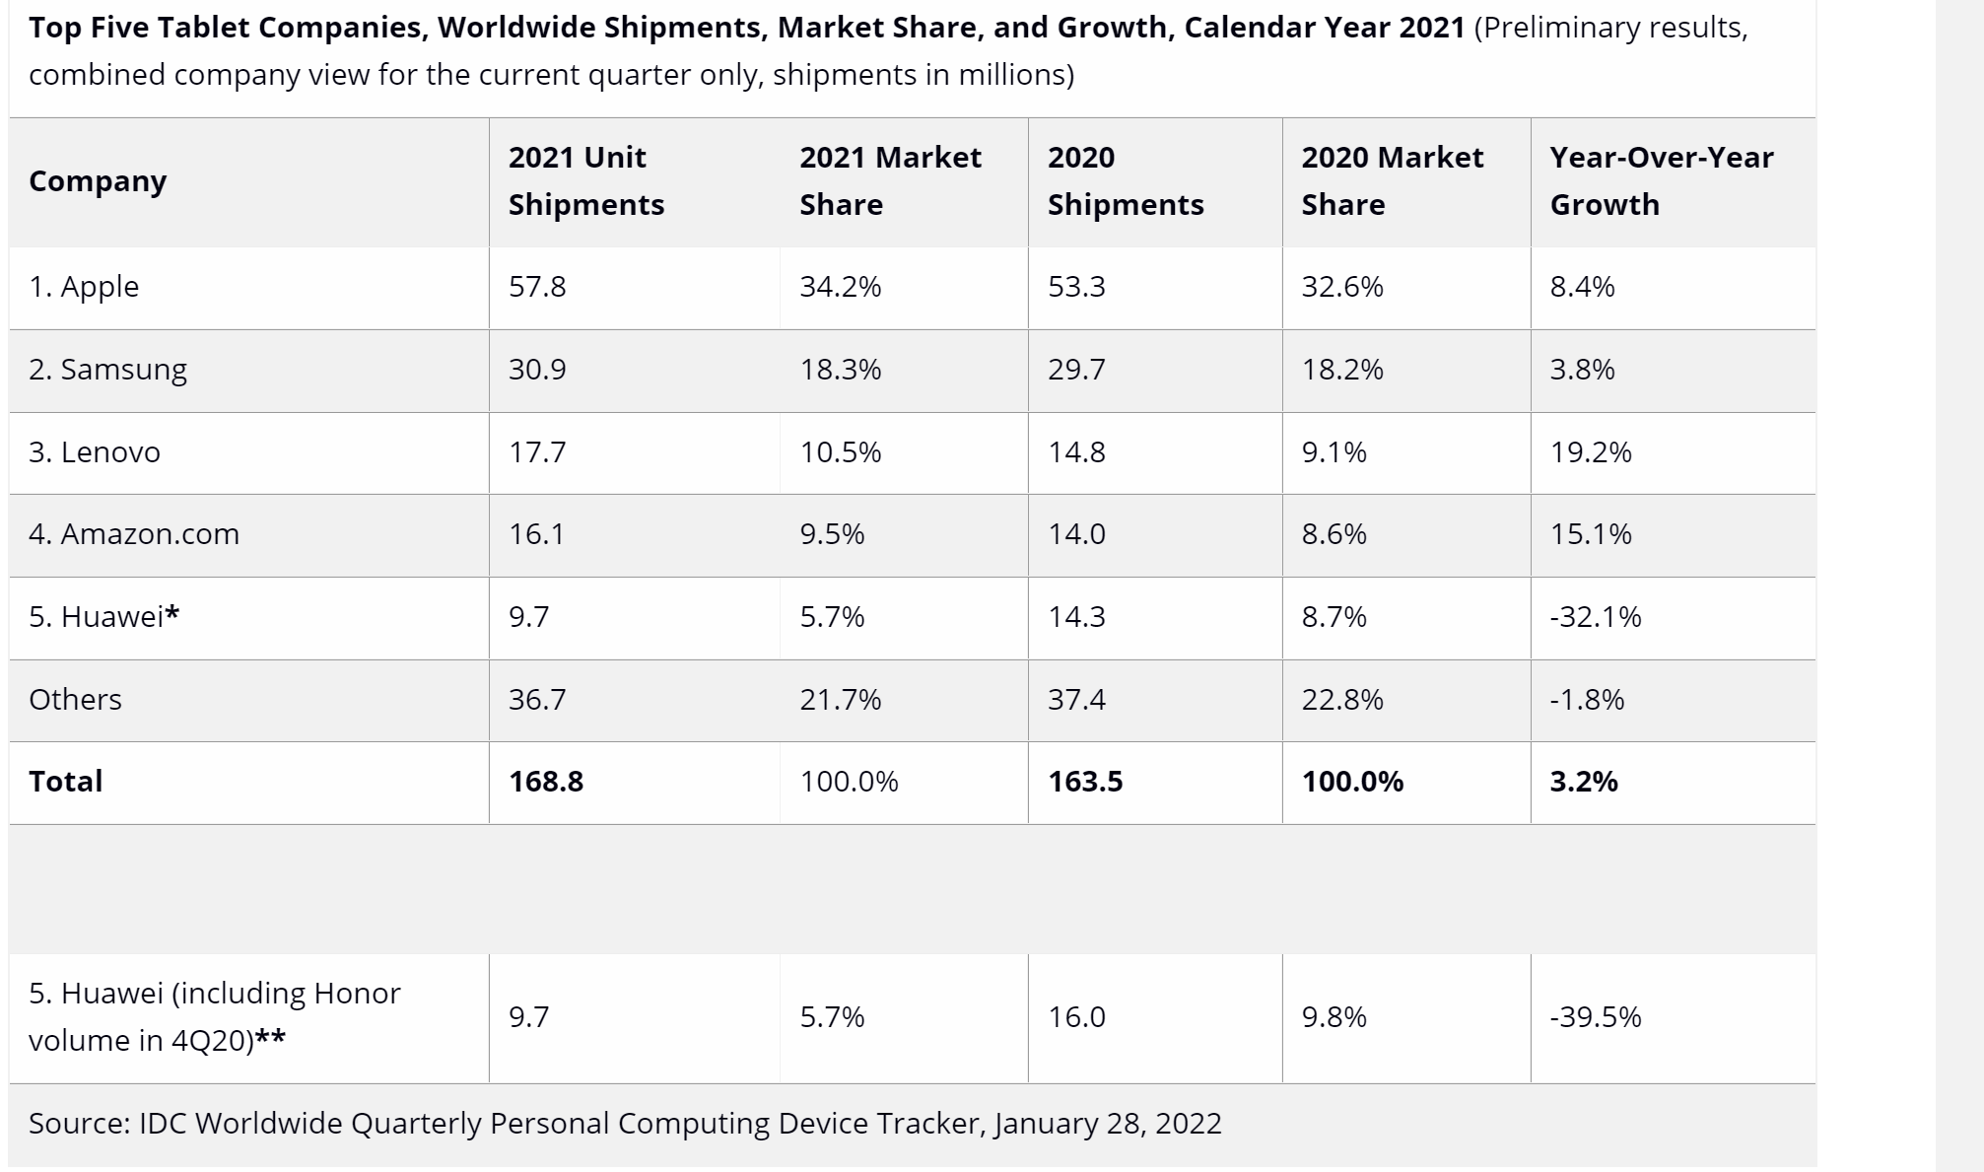This screenshot has width=1984, height=1172.
Task: Select the "3. Lenovo" company cell
Action: click(x=95, y=452)
